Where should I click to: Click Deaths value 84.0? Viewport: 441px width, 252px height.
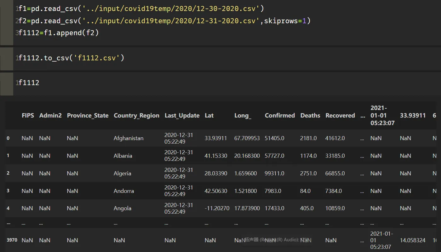pyautogui.click(x=305, y=191)
